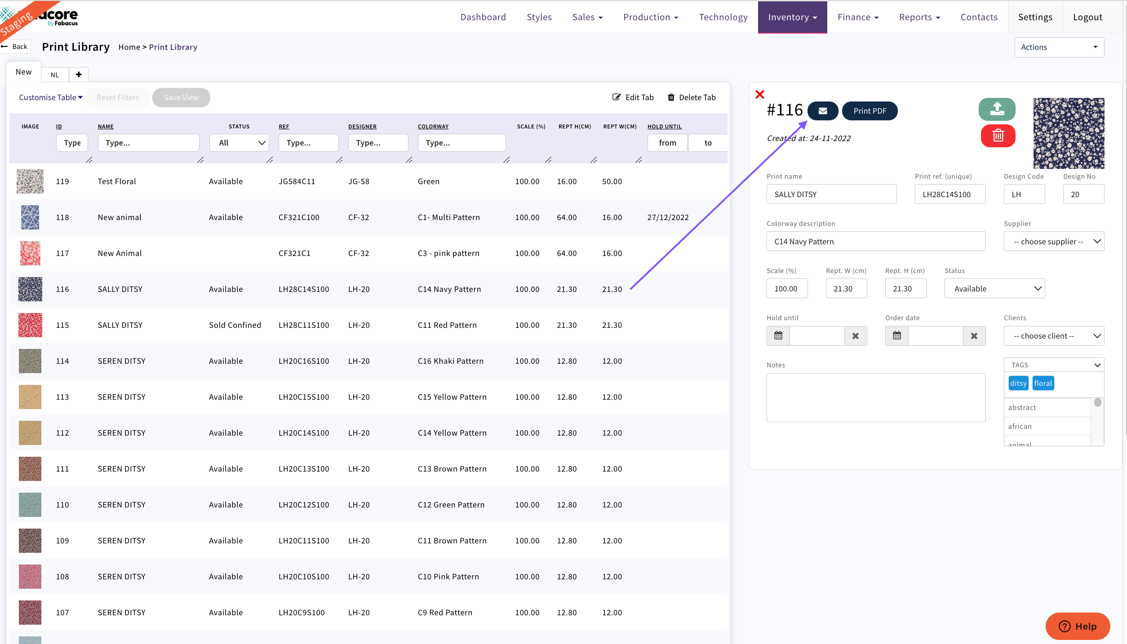
Task: Click the red trash delete icon
Action: pyautogui.click(x=998, y=136)
